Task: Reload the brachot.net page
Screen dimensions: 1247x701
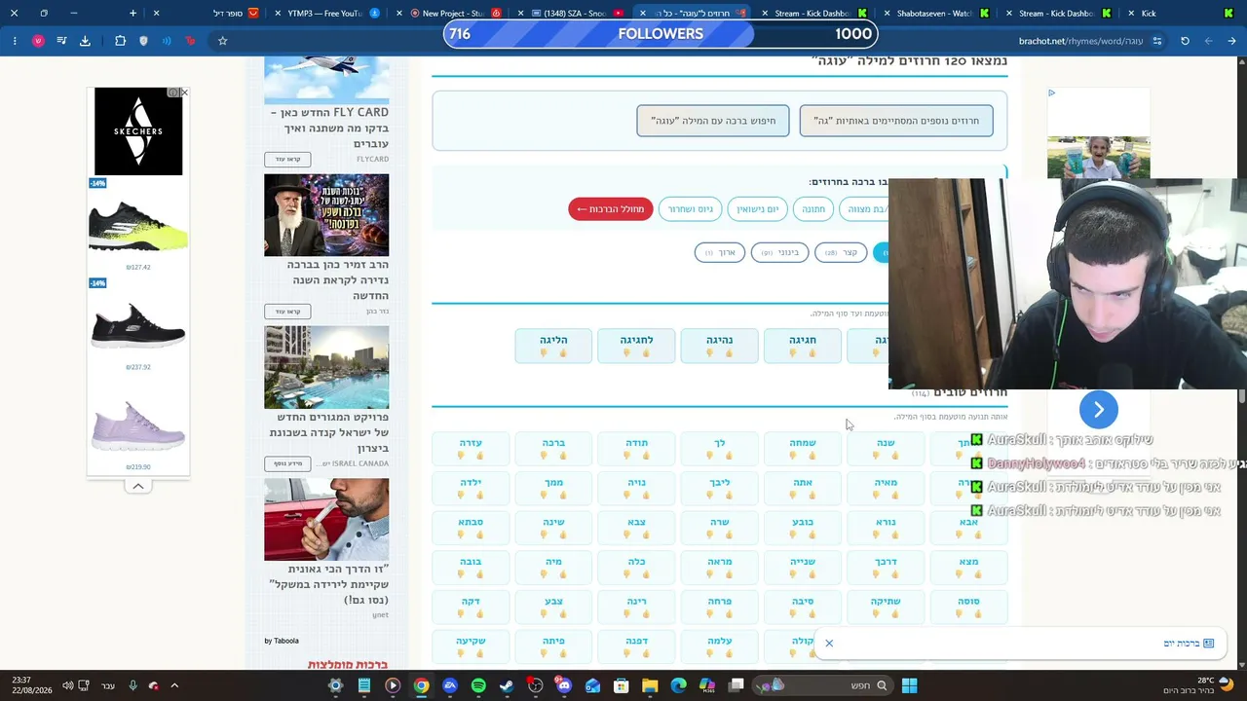Action: [1185, 41]
